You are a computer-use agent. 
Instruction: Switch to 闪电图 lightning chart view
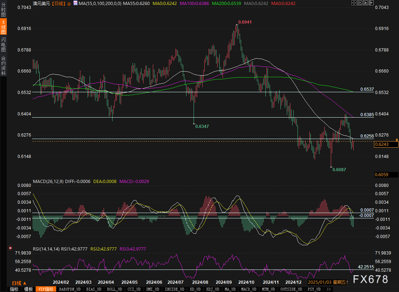[x=3, y=44]
